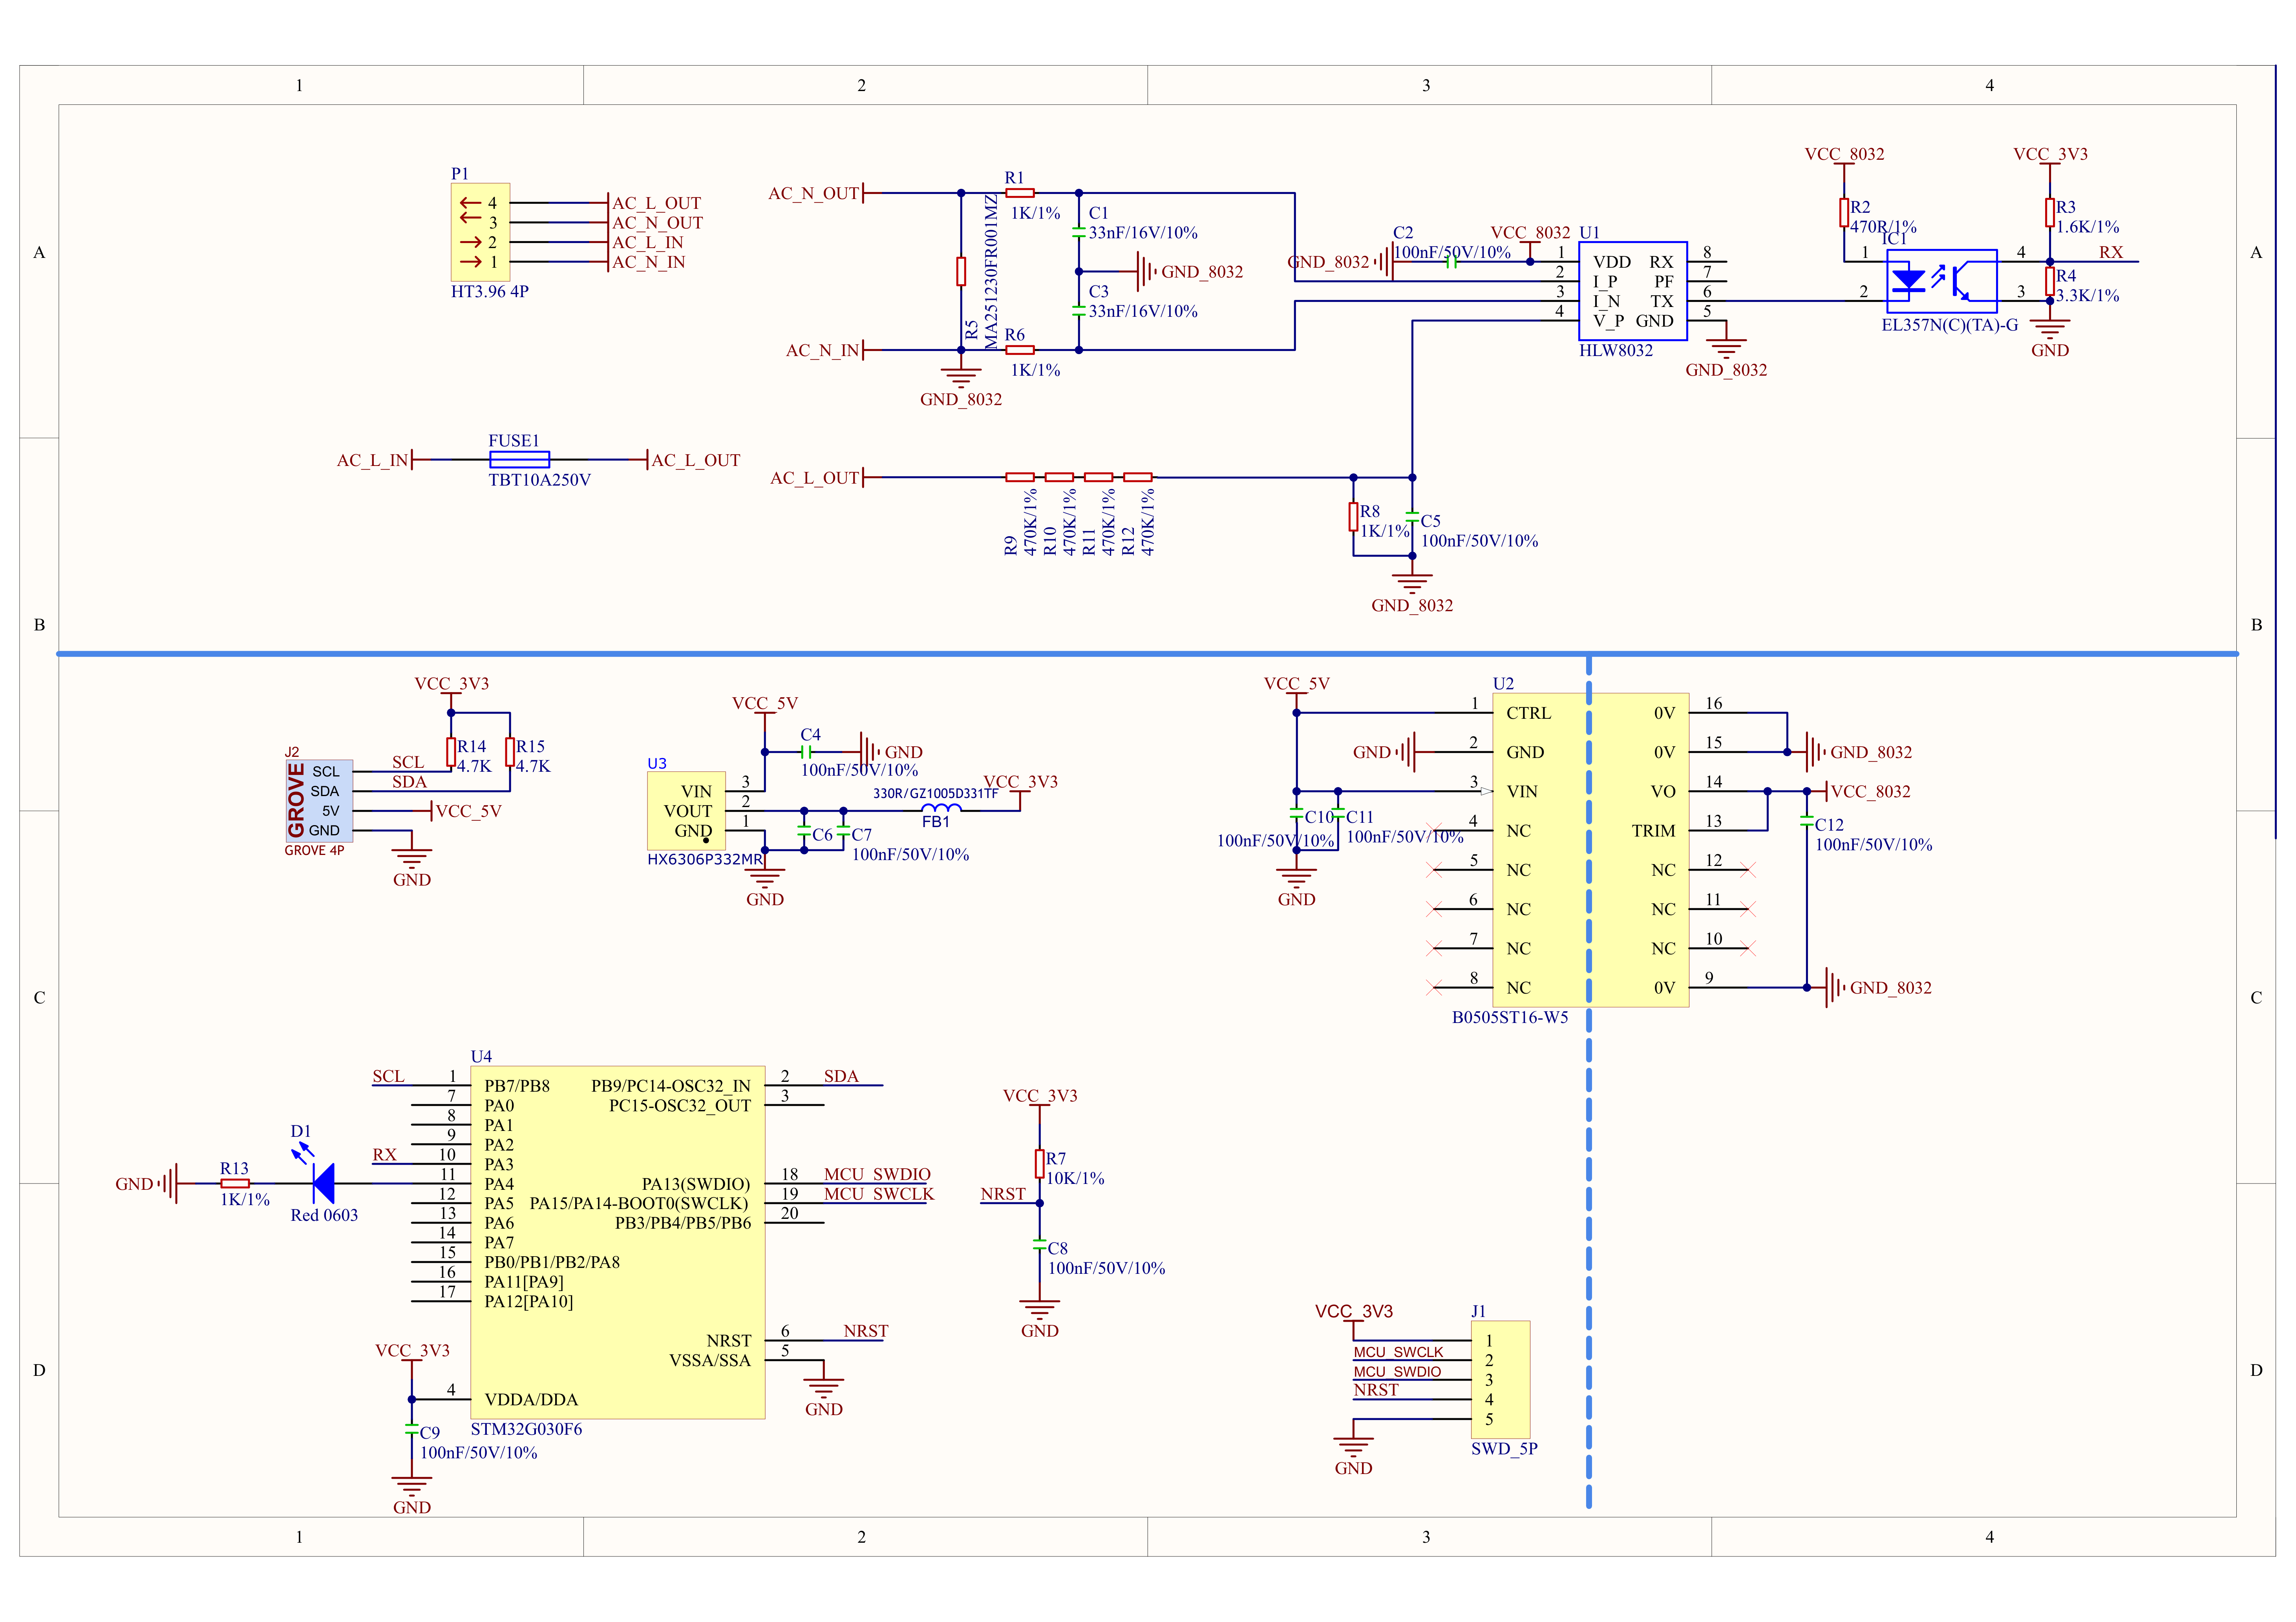The width and height of the screenshot is (2296, 1622).
Task: Click capacitor C9 symbol
Action: tap(411, 1428)
